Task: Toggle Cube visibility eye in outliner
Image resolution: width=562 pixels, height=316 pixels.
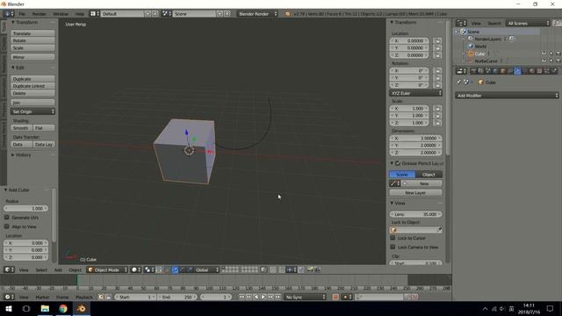Action: coord(544,54)
